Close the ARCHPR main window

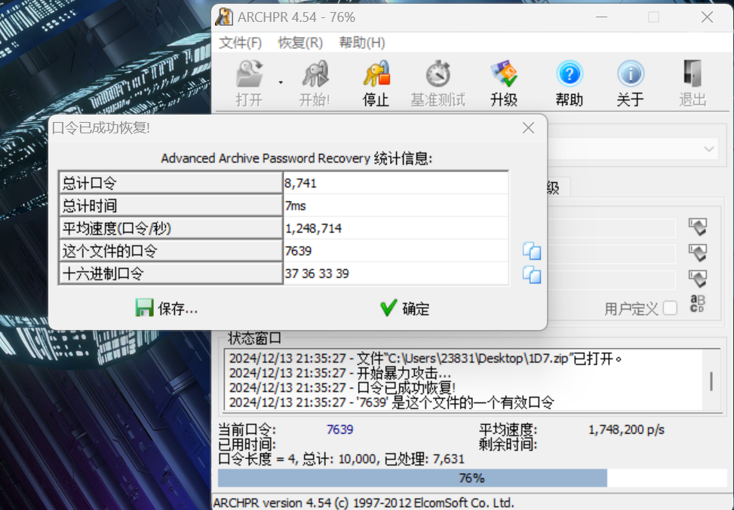[707, 17]
